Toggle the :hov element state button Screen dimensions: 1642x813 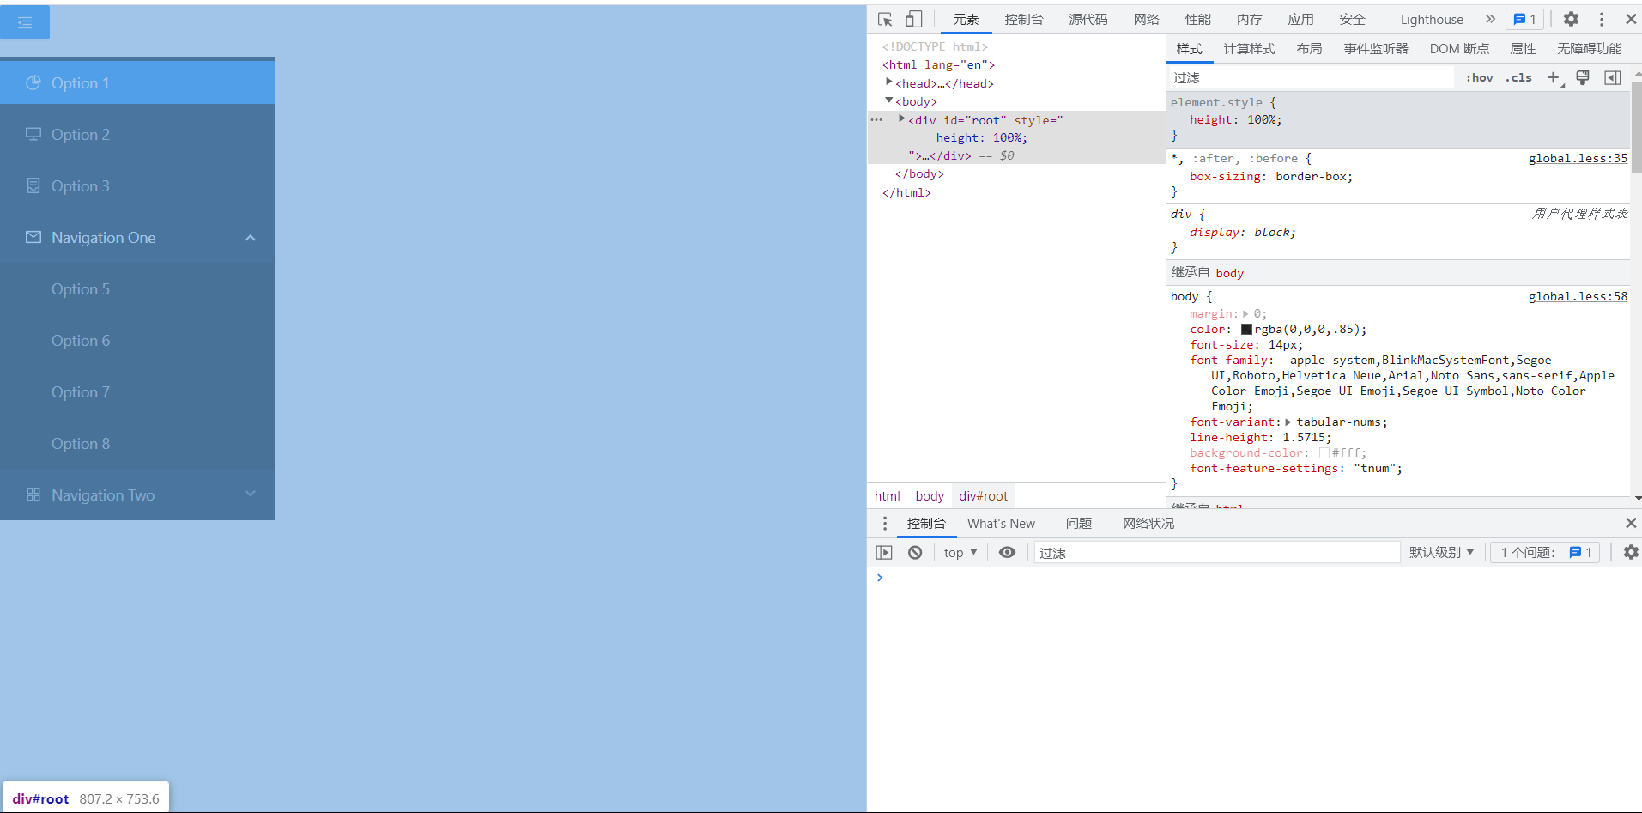coord(1480,77)
